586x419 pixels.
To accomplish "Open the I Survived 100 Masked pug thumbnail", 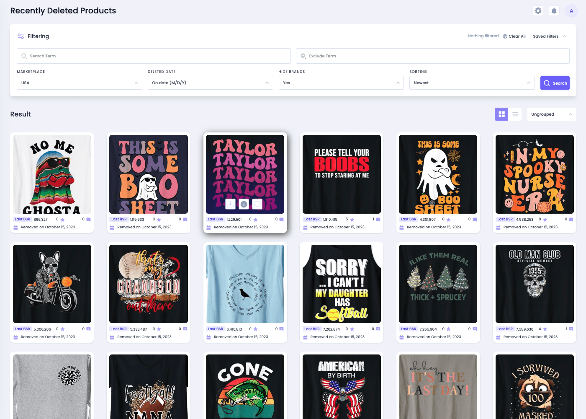I will point(535,387).
